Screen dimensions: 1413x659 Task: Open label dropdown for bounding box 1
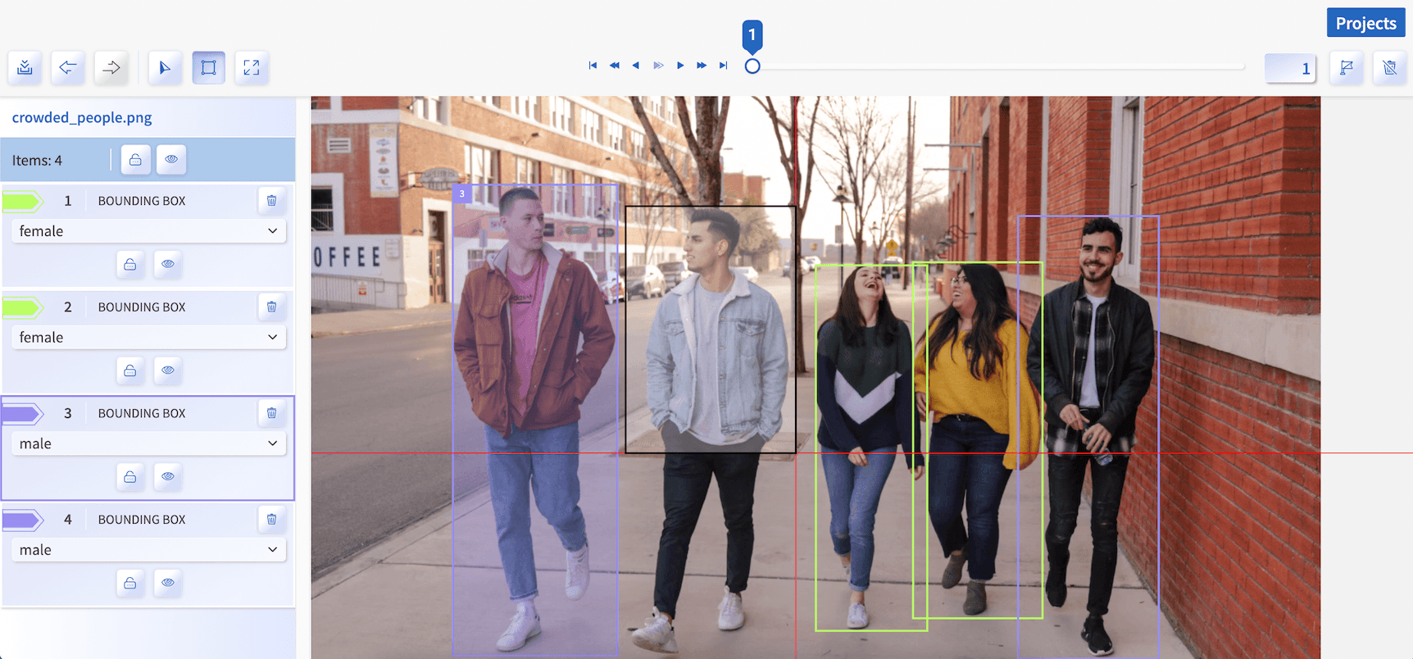148,231
